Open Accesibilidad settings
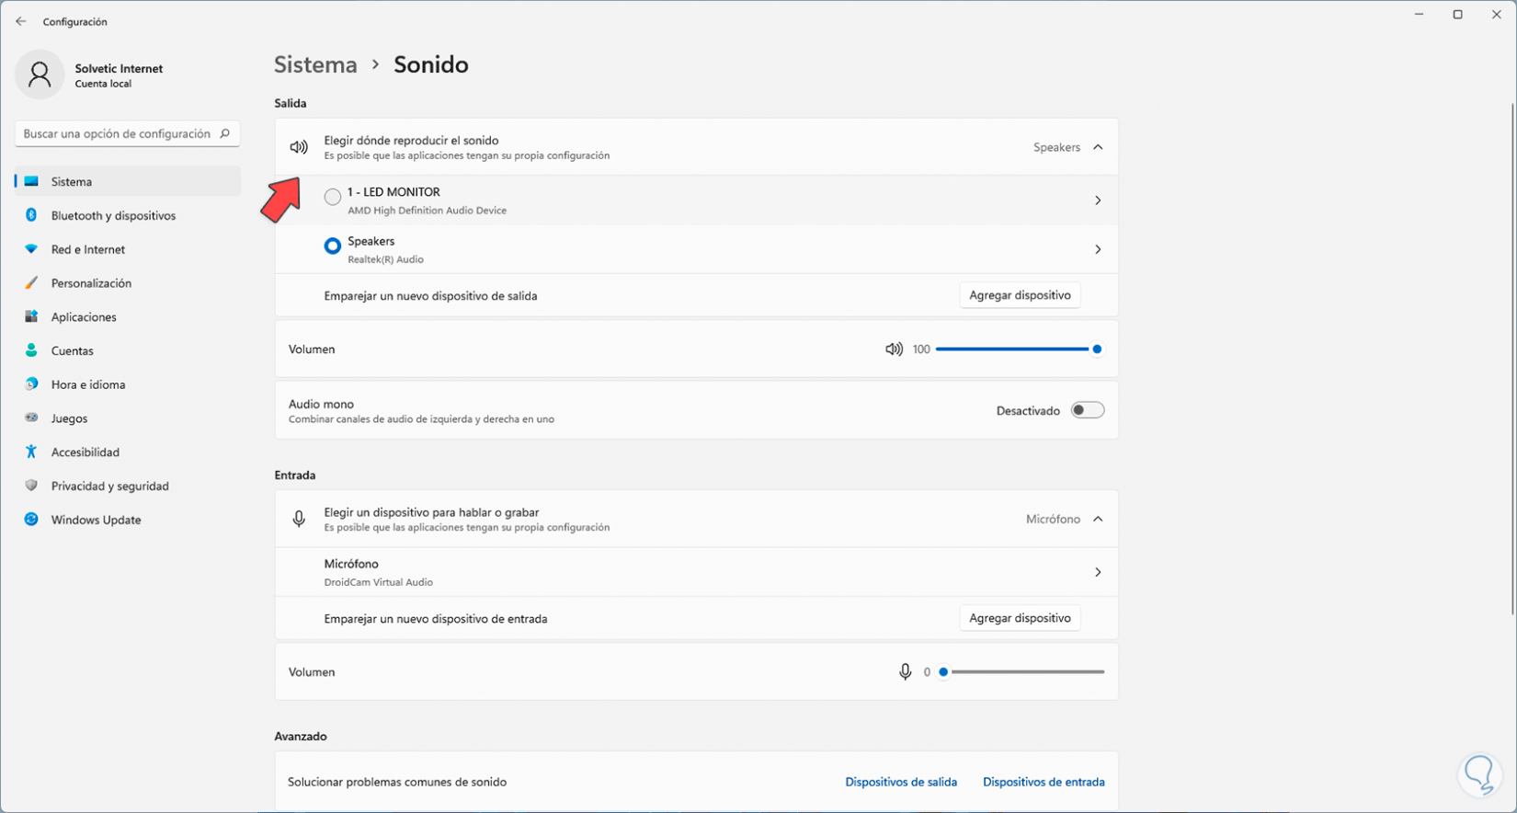This screenshot has height=813, width=1517. click(85, 452)
